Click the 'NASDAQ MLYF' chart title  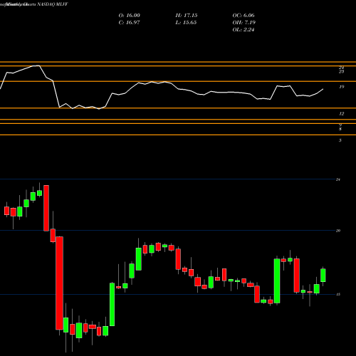pos(53,4)
